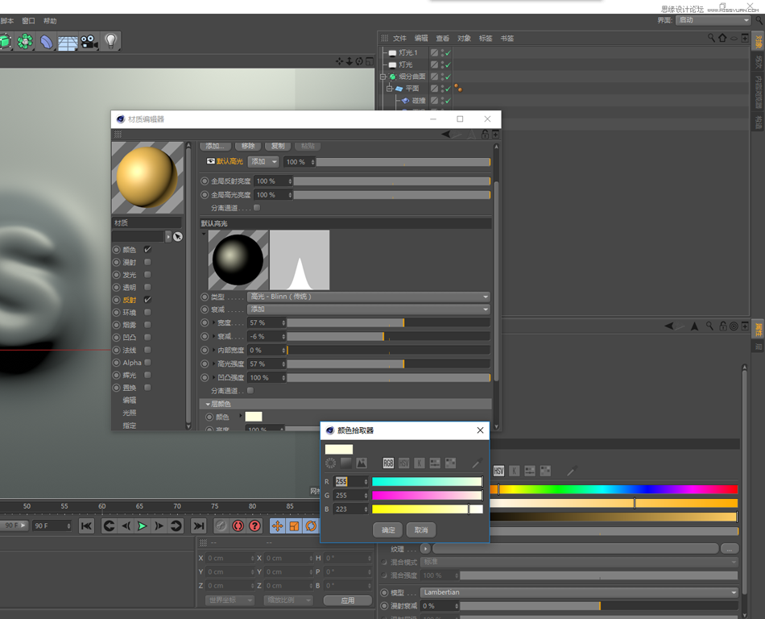The width and height of the screenshot is (765, 619).
Task: Switch color picker to RGB mode
Action: (x=388, y=463)
